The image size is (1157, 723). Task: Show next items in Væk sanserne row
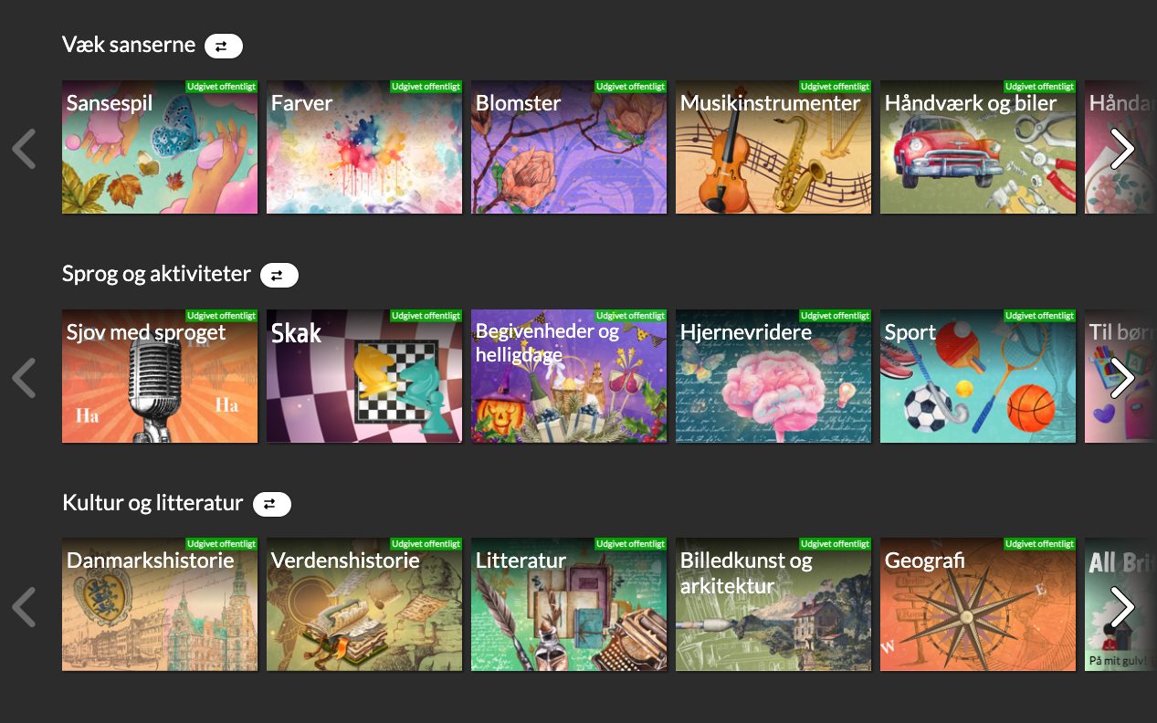click(1122, 149)
